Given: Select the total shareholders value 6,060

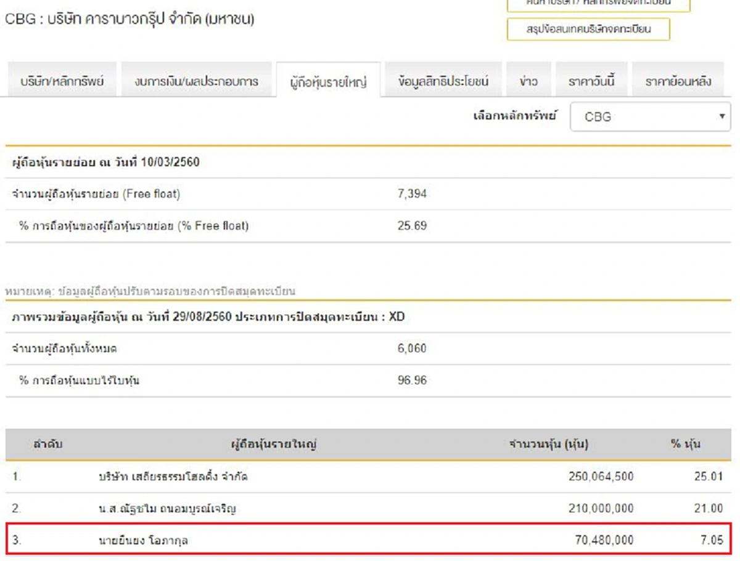Looking at the screenshot, I should [413, 349].
